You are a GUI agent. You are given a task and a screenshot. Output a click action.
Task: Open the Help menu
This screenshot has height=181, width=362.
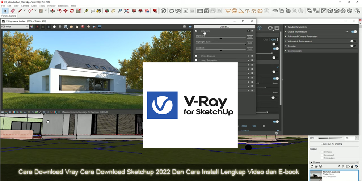[x=73, y=5]
